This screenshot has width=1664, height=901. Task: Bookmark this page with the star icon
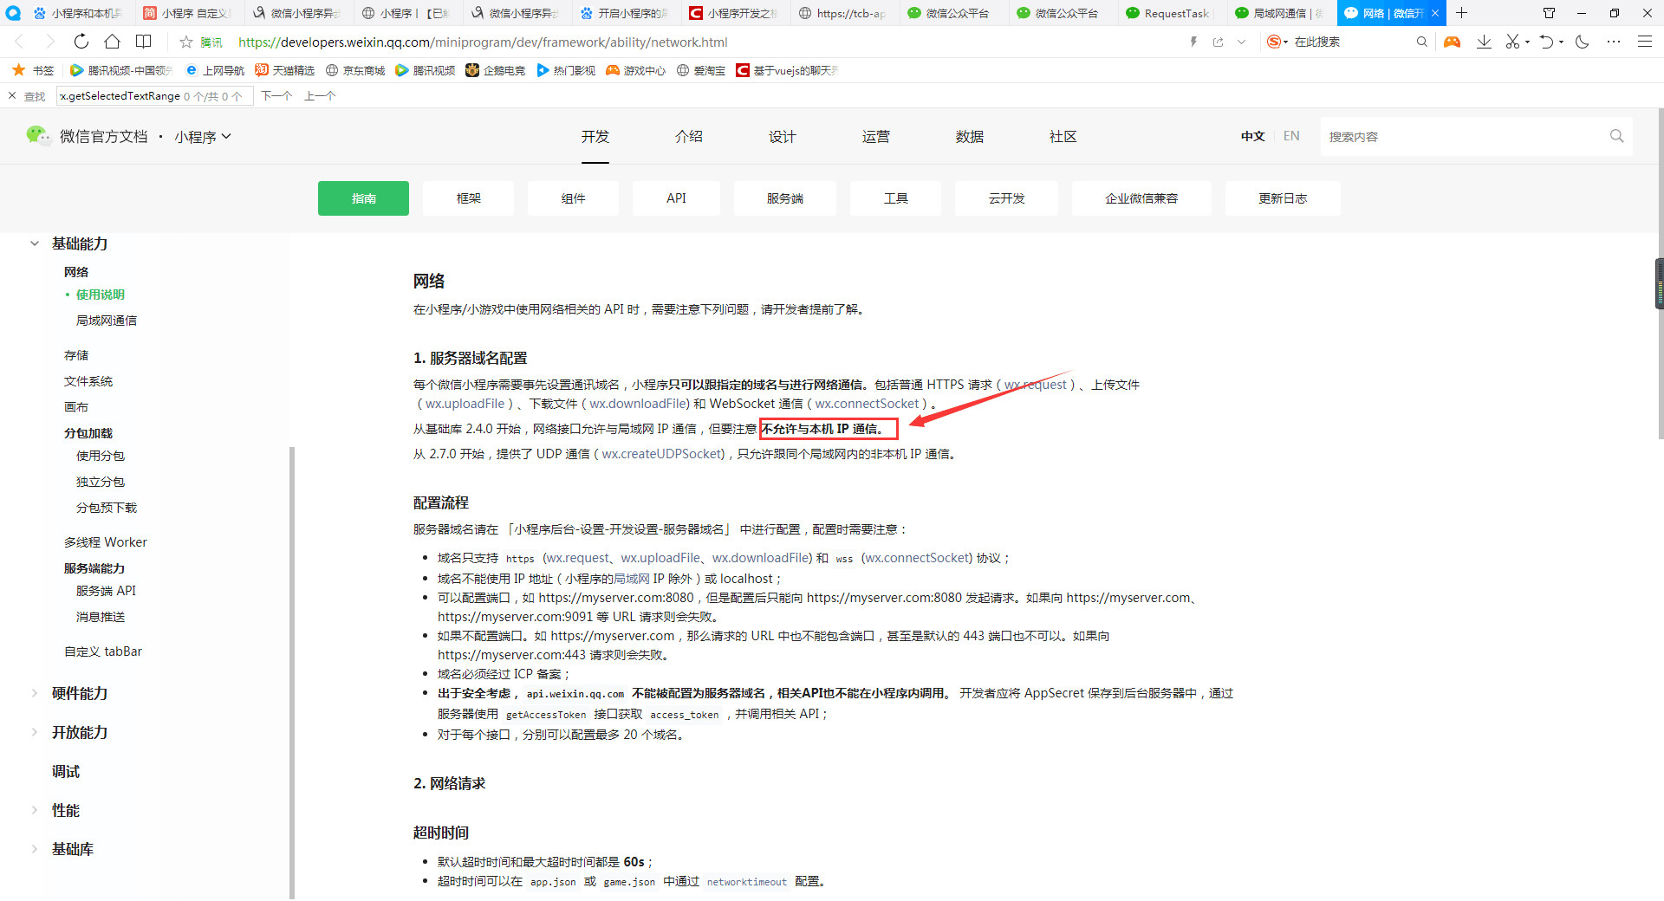click(185, 42)
